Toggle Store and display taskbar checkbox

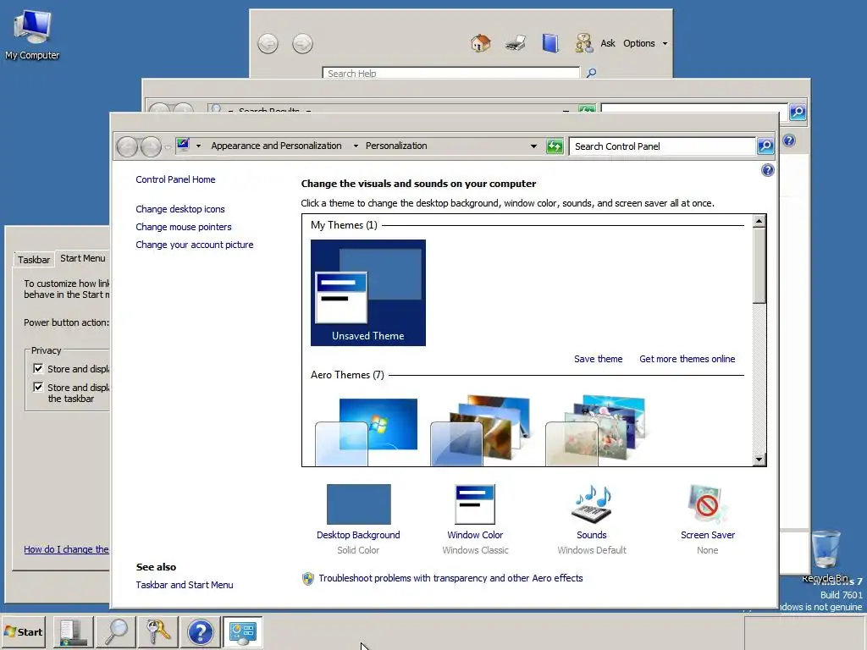(38, 387)
